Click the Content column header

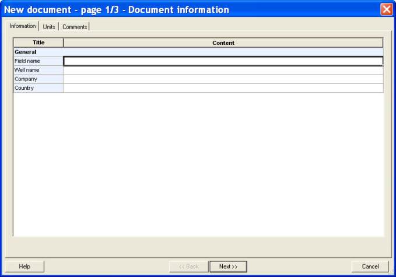[x=223, y=43]
